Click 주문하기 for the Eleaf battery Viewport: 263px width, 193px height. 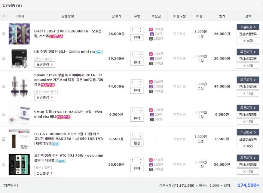click(x=248, y=27)
